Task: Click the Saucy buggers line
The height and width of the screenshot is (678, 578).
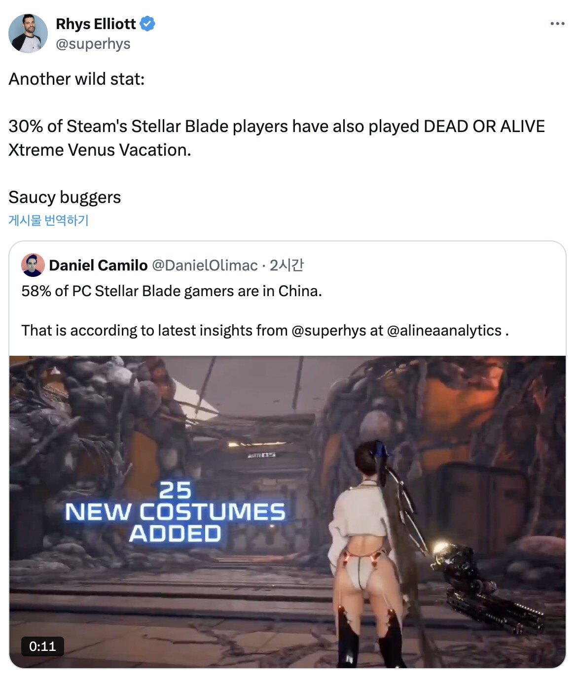Action: click(65, 197)
